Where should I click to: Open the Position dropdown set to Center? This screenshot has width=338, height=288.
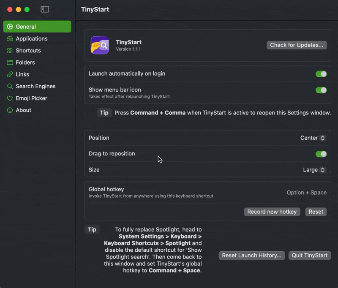pos(313,138)
